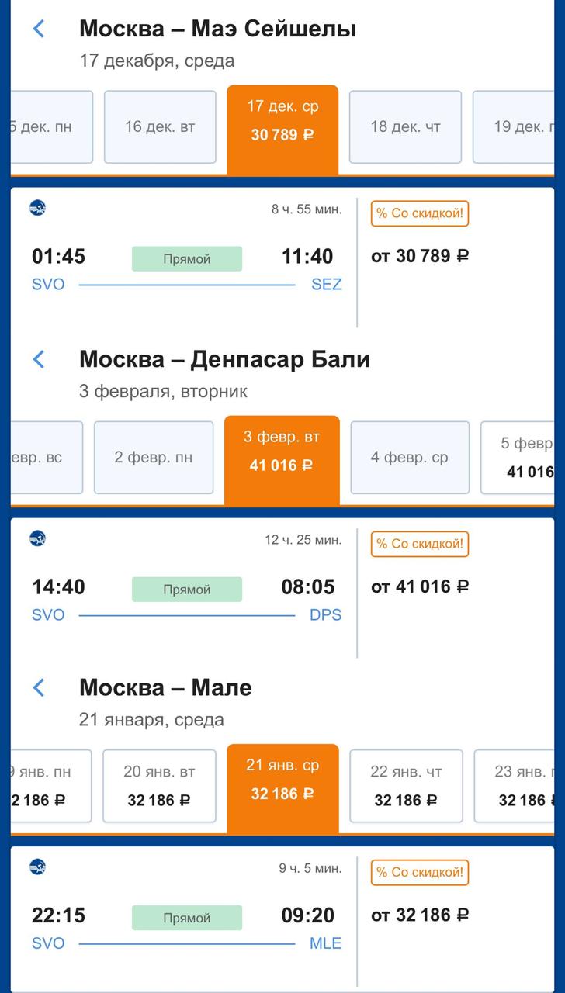The image size is (565, 993).
Task: Select the 18 дек. чт date tab
Action: 405,127
